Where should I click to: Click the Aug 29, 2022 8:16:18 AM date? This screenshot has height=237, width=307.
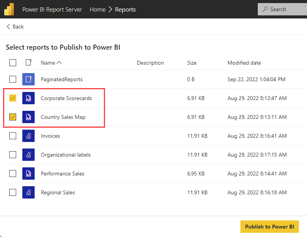(x=257, y=192)
